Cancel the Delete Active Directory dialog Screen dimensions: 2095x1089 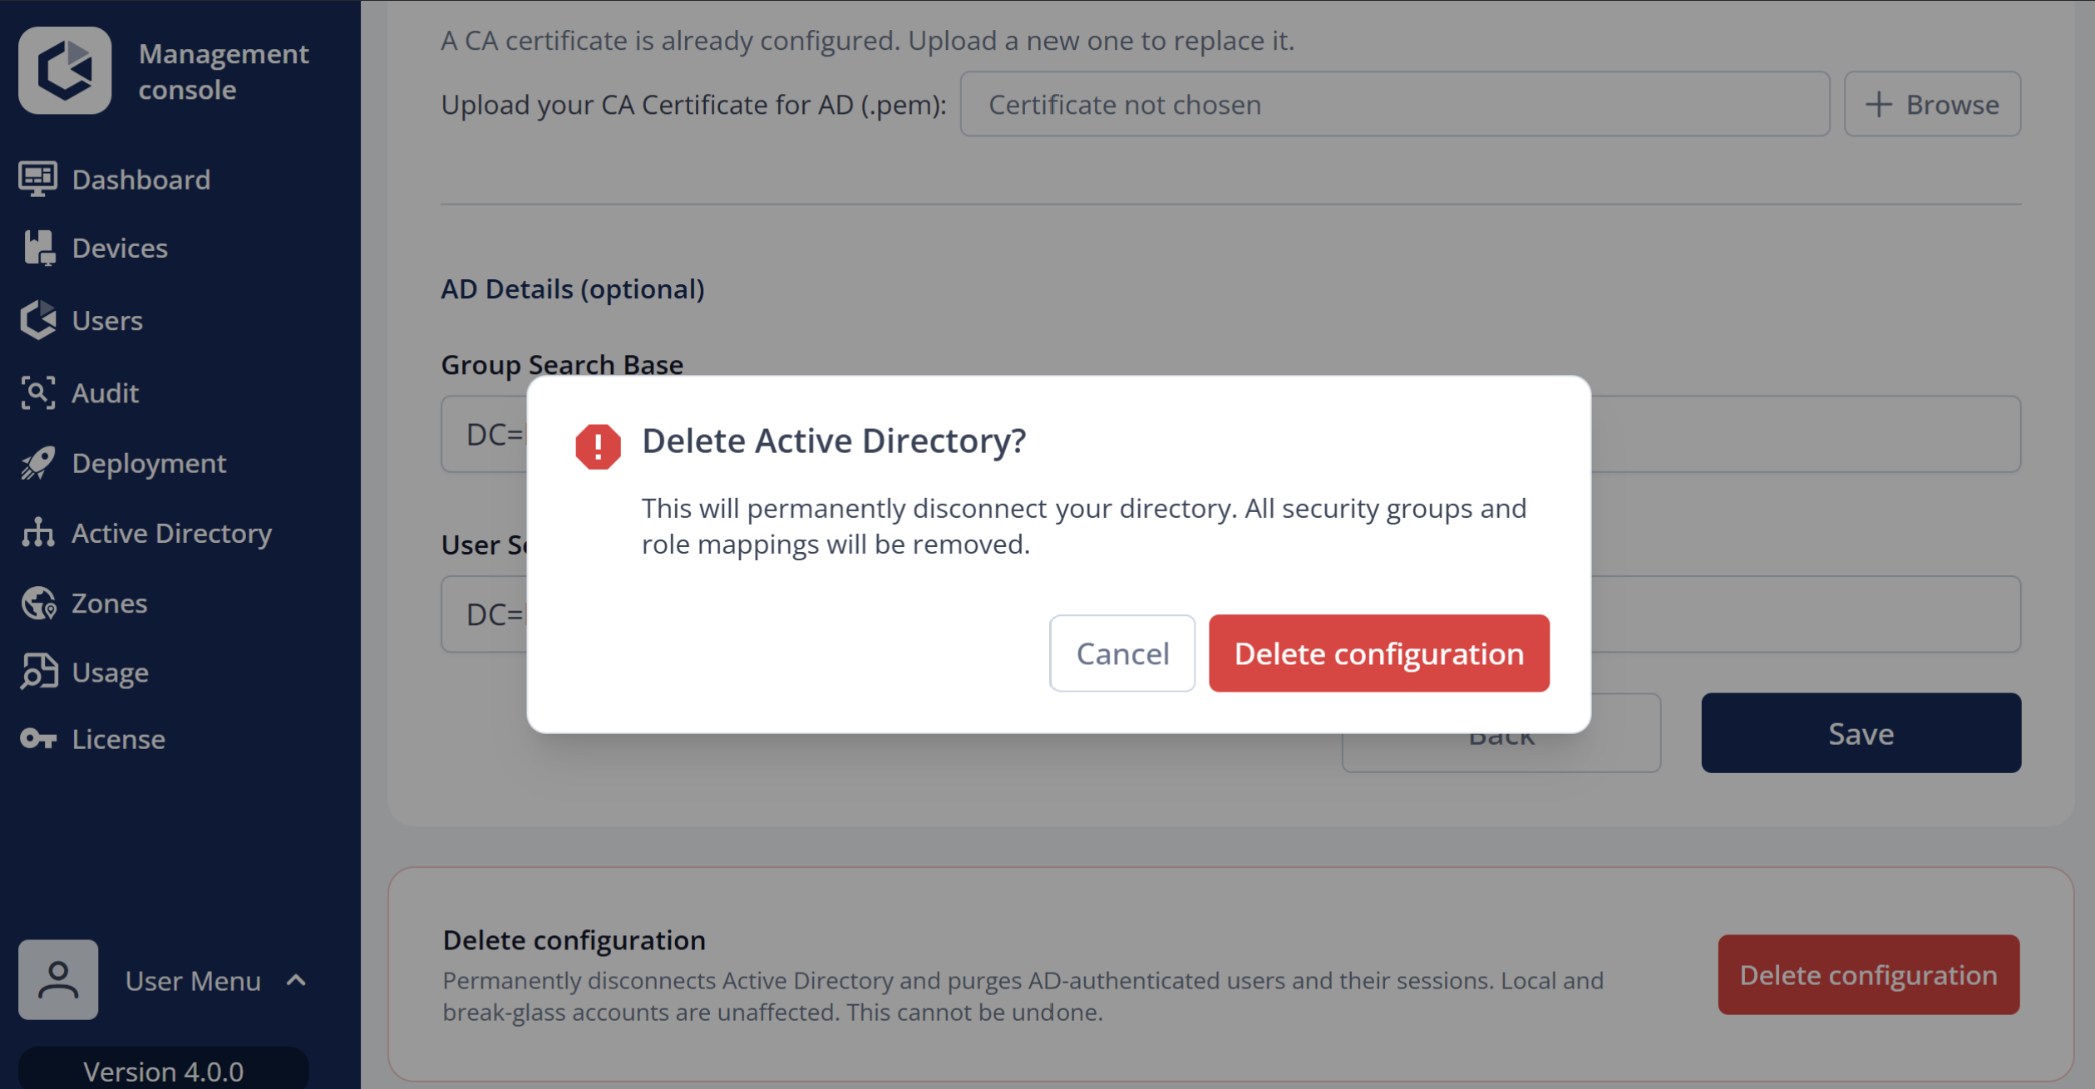tap(1122, 653)
